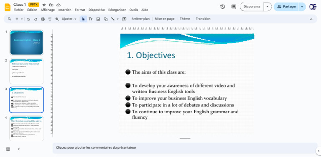
Task: Redo the last action
Action: click(36, 19)
